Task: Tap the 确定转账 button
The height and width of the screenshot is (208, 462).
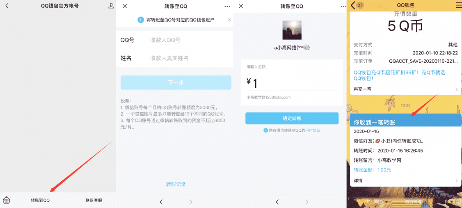Action: pyautogui.click(x=292, y=119)
